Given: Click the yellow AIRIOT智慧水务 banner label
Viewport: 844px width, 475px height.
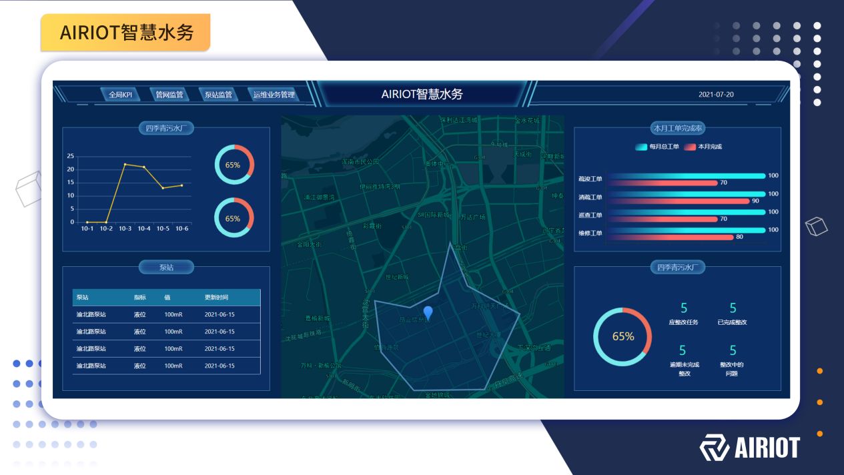Looking at the screenshot, I should click(126, 33).
